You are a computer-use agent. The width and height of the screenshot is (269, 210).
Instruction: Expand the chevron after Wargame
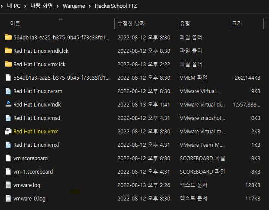pos(90,6)
